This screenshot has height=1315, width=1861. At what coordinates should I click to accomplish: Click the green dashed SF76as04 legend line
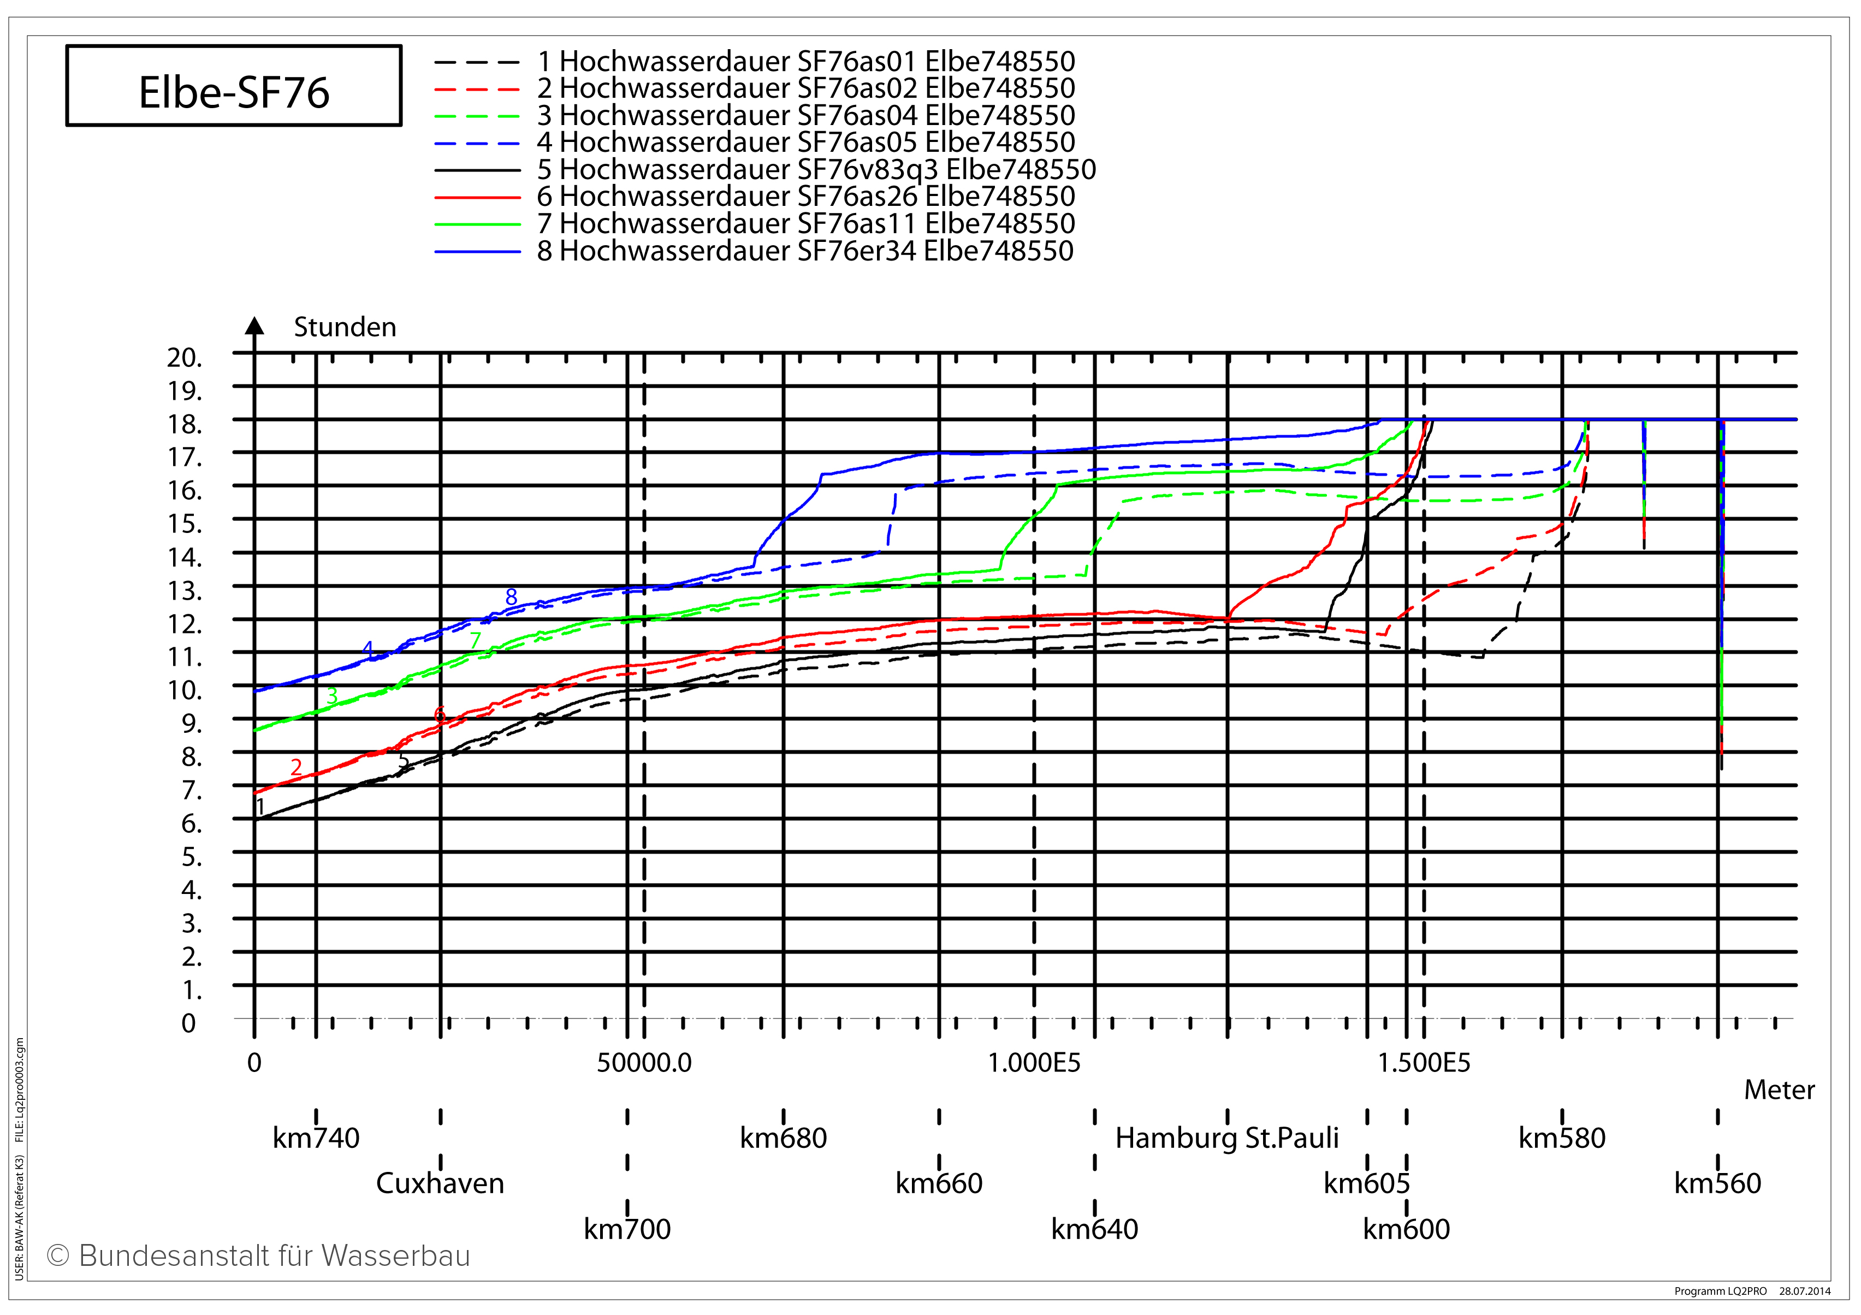coord(477,116)
